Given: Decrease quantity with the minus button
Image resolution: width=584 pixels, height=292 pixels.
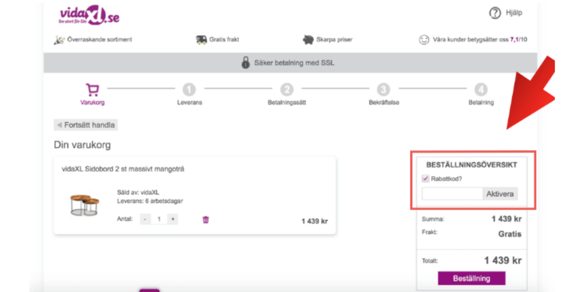Looking at the screenshot, I should (145, 219).
